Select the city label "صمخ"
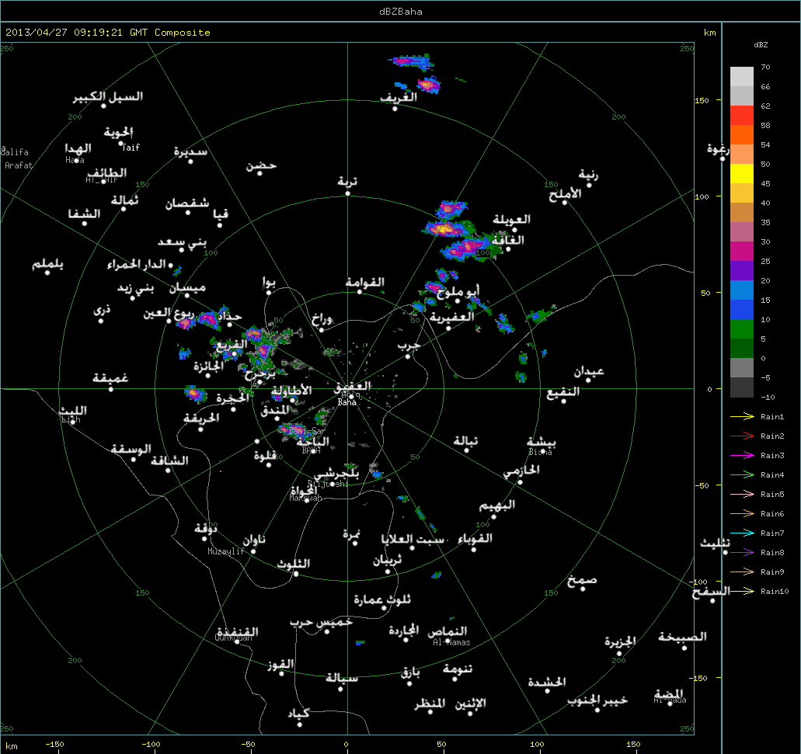 (582, 581)
